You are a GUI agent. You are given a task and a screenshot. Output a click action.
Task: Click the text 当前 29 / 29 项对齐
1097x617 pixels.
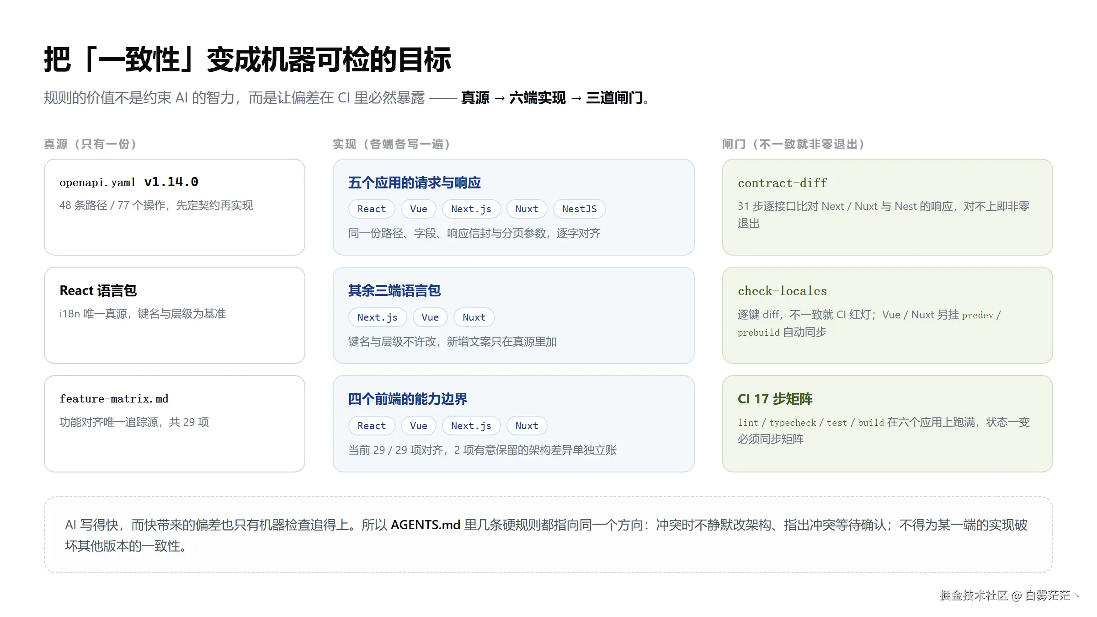coord(396,450)
